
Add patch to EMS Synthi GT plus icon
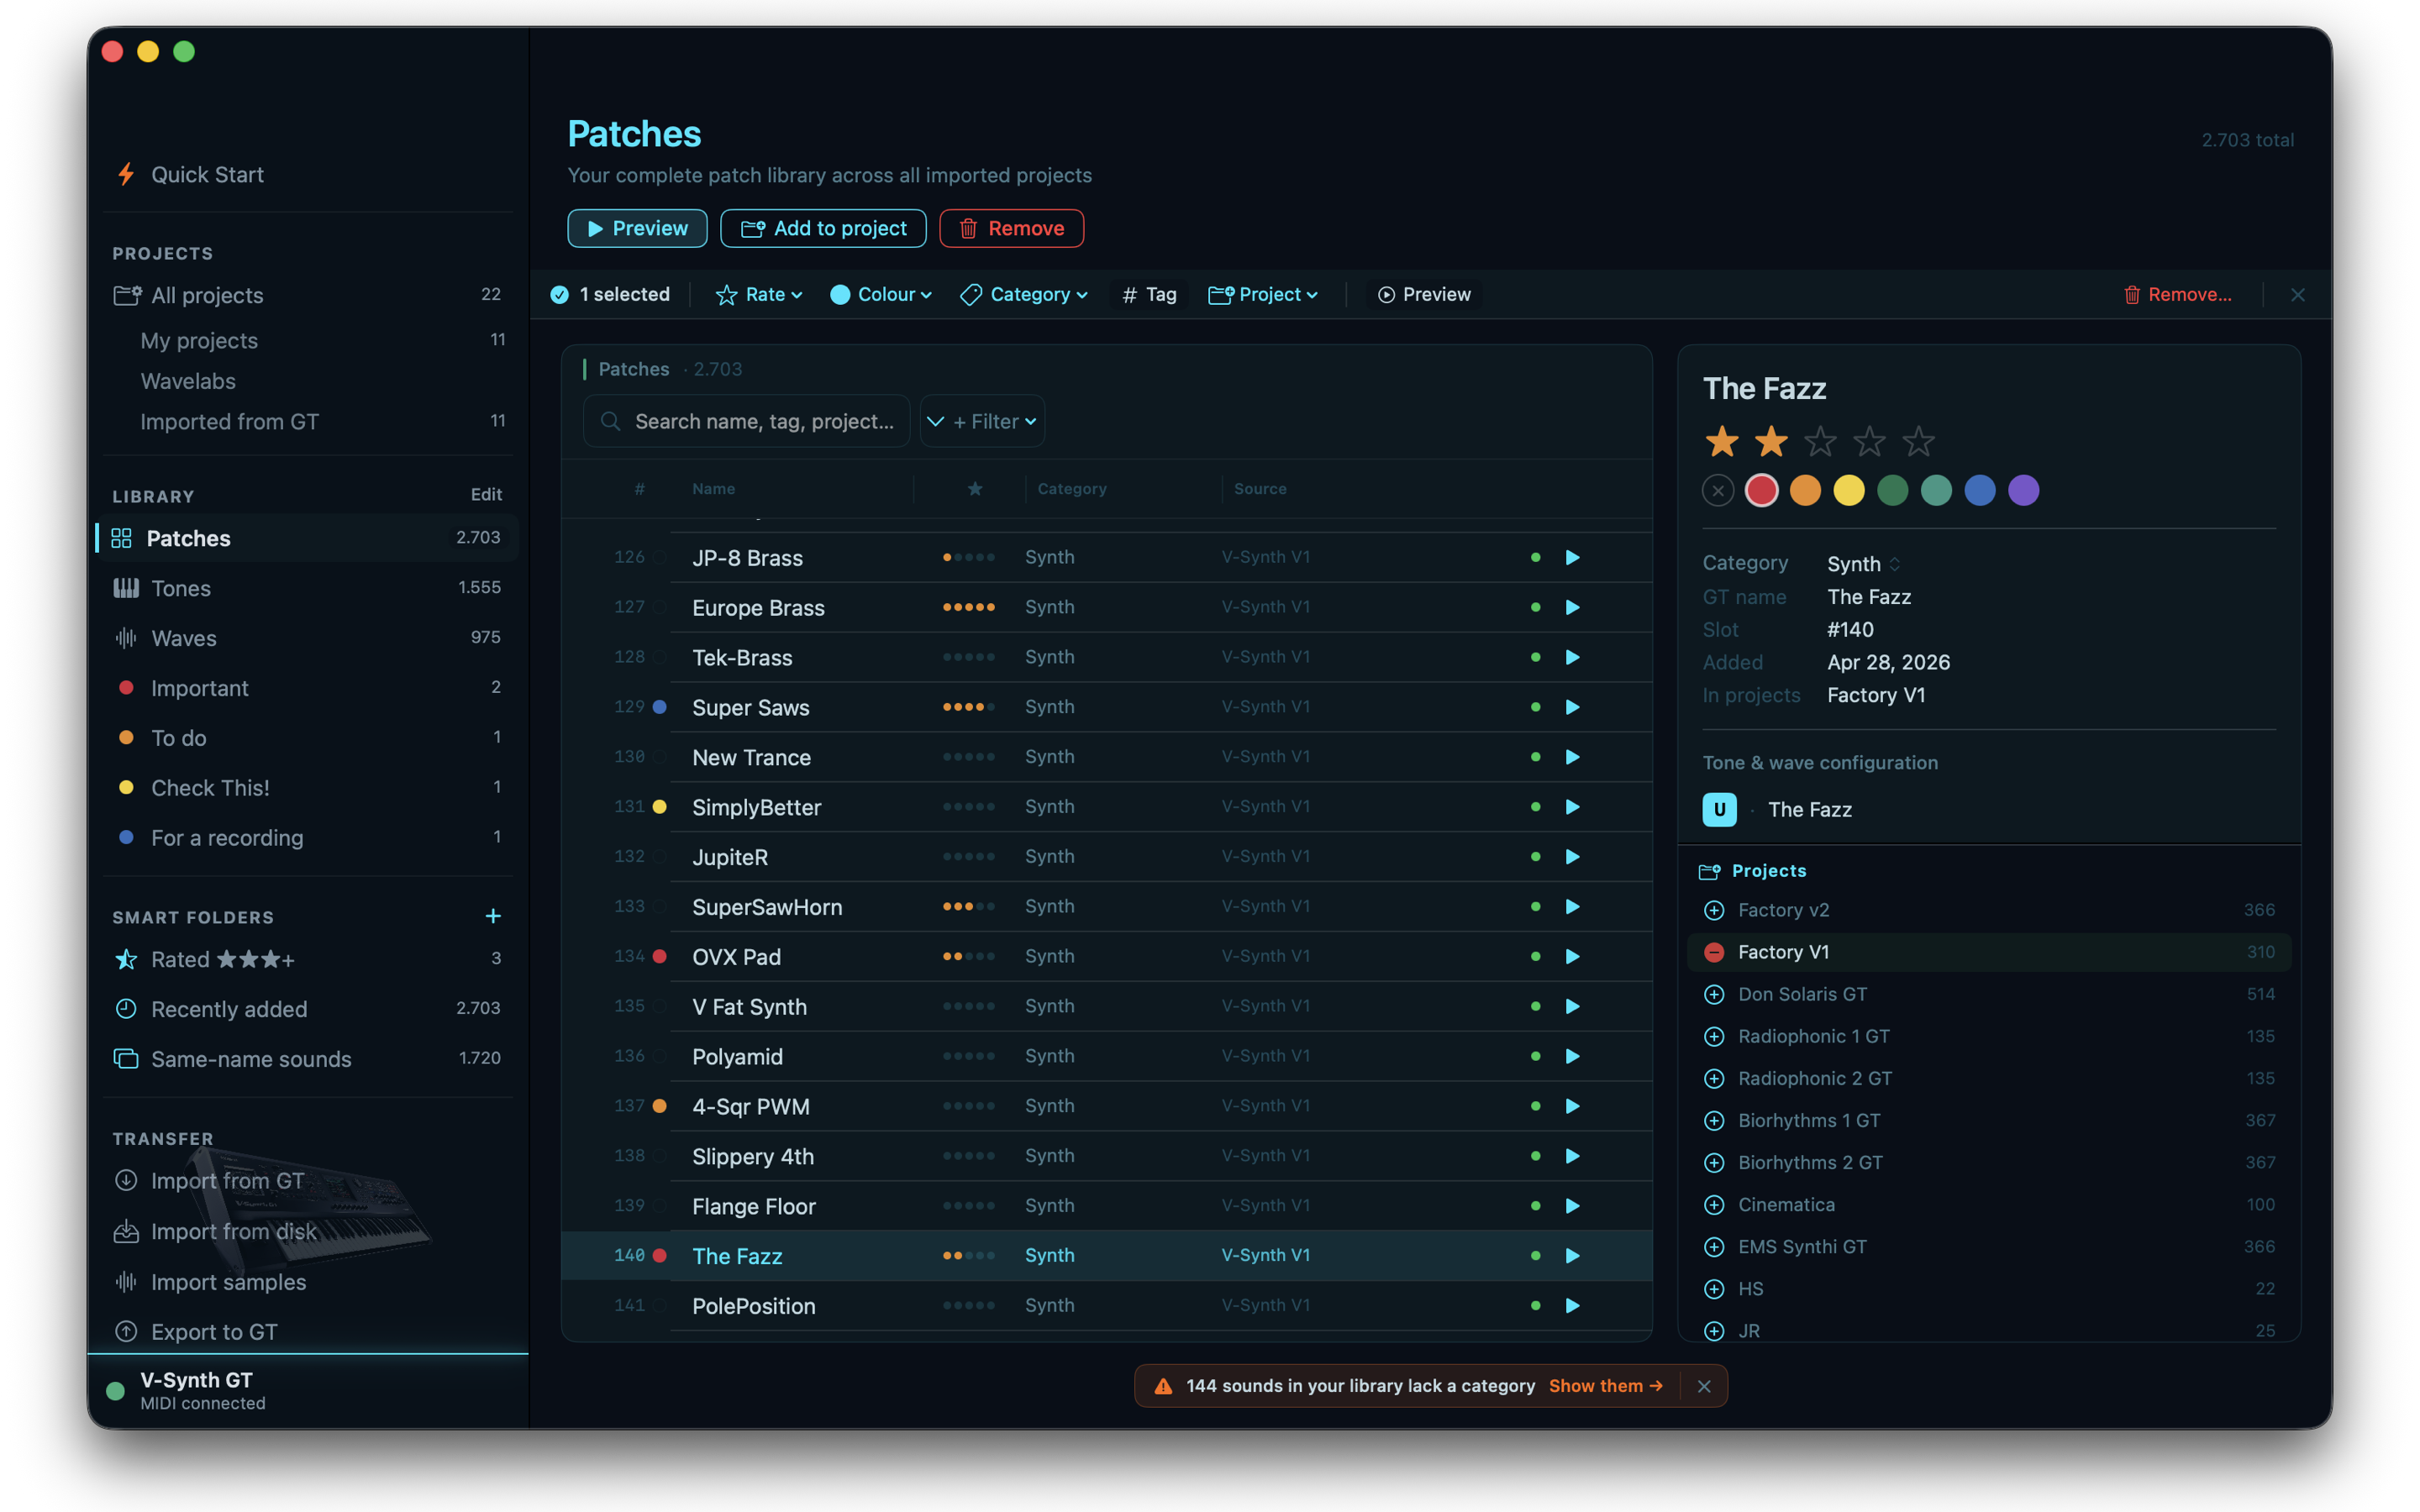point(1714,1247)
